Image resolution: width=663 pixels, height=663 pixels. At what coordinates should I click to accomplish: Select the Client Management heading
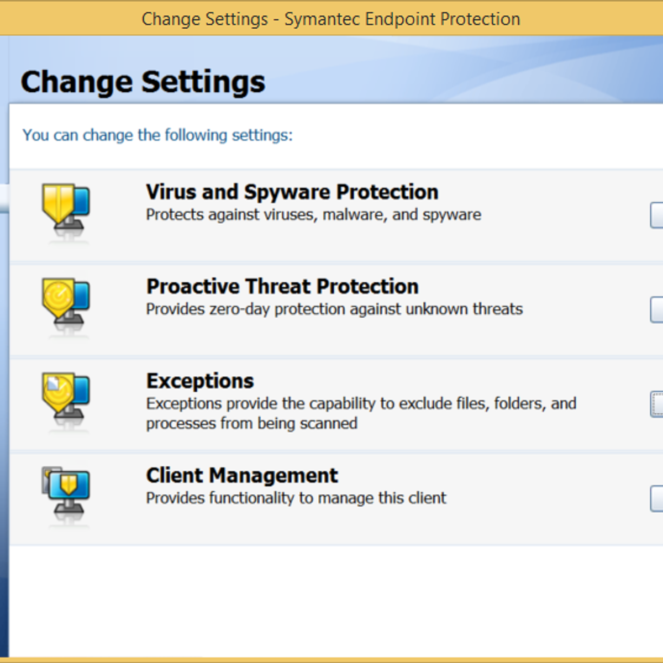click(241, 476)
